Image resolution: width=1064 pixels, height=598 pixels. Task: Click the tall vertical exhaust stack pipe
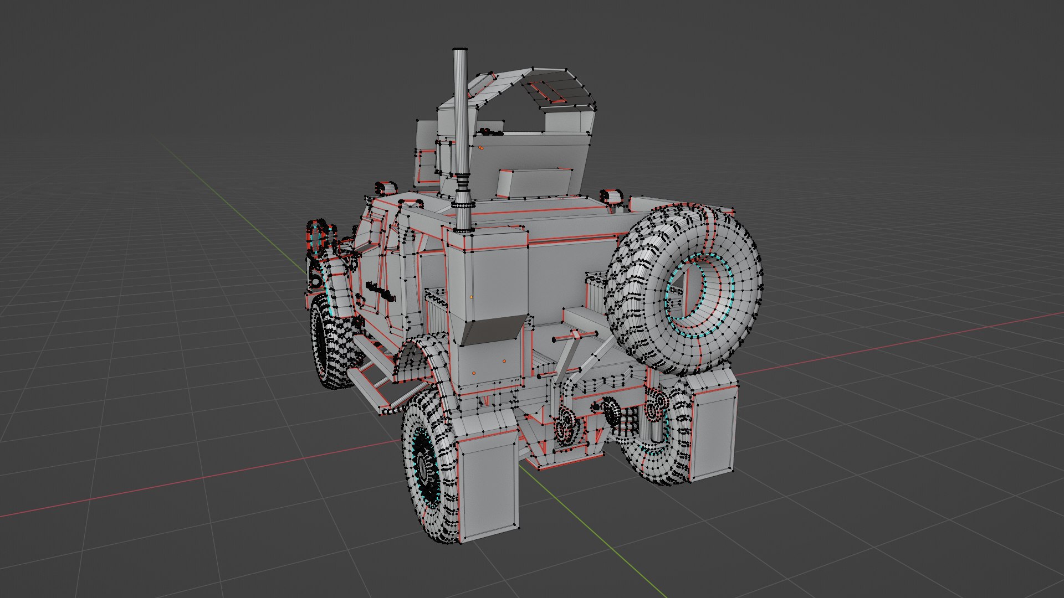click(x=461, y=138)
